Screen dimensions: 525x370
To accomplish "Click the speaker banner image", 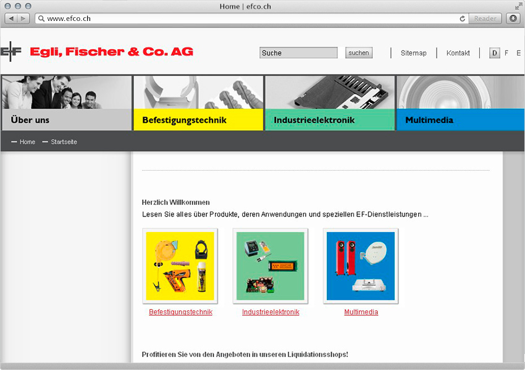I will pos(461,92).
